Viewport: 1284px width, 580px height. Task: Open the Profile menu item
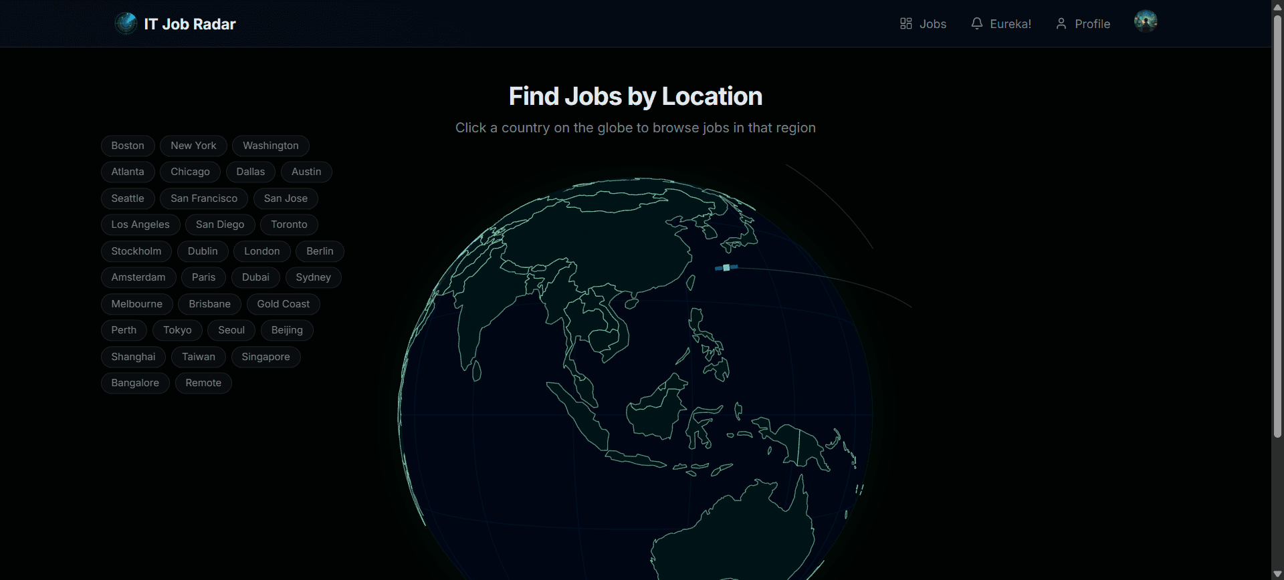click(1091, 24)
